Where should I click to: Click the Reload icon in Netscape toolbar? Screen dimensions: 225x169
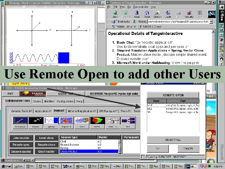click(x=137, y=14)
